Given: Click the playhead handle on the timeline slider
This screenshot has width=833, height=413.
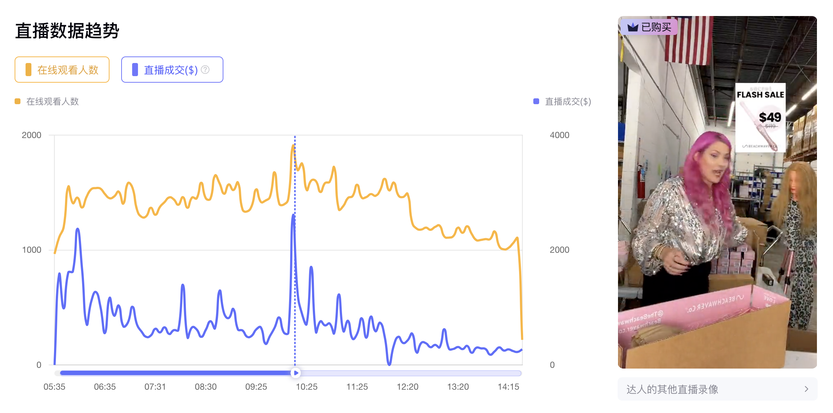Looking at the screenshot, I should (x=296, y=373).
